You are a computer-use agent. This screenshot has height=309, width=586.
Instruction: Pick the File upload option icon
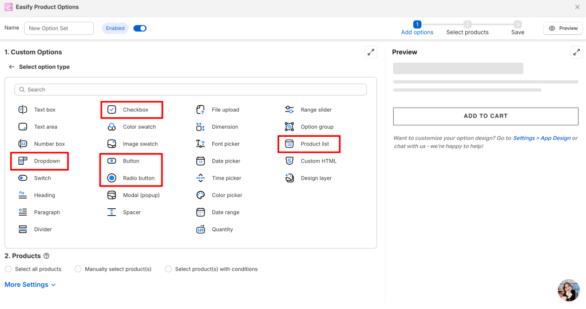[200, 110]
